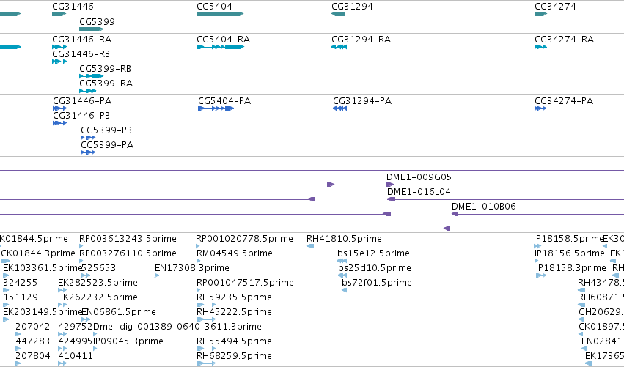Select EST RH45222.5prime
Screen dimensions: 624x367
[x=234, y=313]
